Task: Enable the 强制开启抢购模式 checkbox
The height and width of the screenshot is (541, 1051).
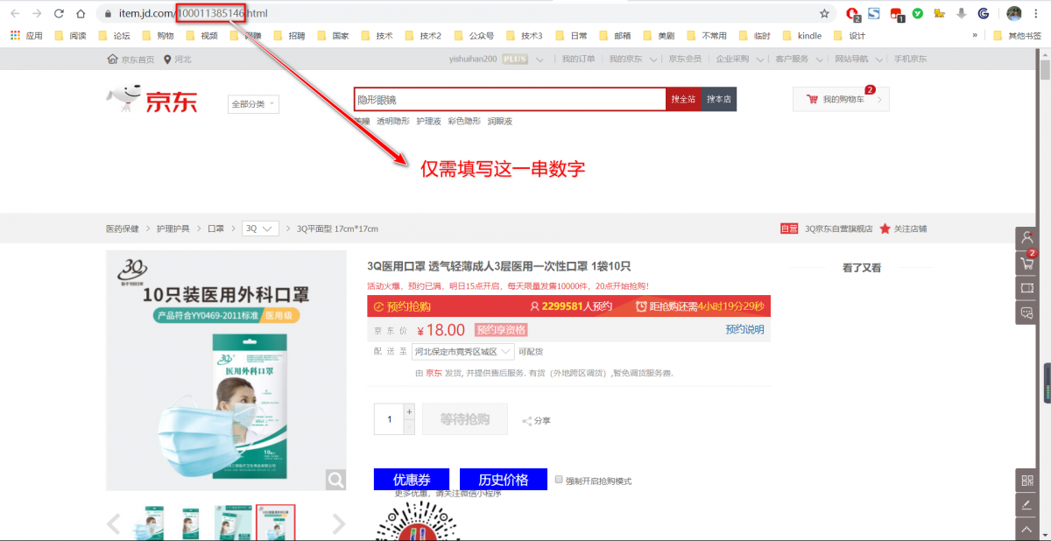Action: tap(559, 480)
